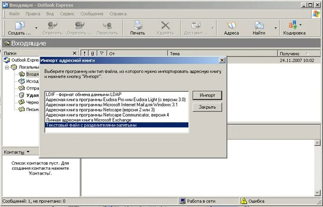Open the dropdown arrow beside Найти
This screenshot has height=207, width=323.
276,28
